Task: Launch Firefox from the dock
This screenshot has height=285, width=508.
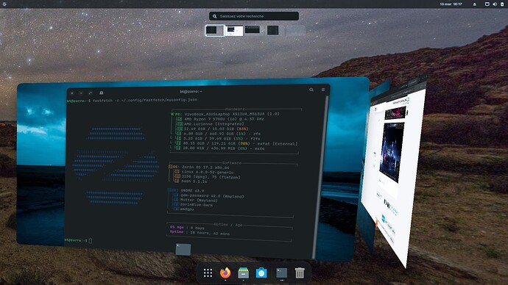Action: click(x=225, y=273)
